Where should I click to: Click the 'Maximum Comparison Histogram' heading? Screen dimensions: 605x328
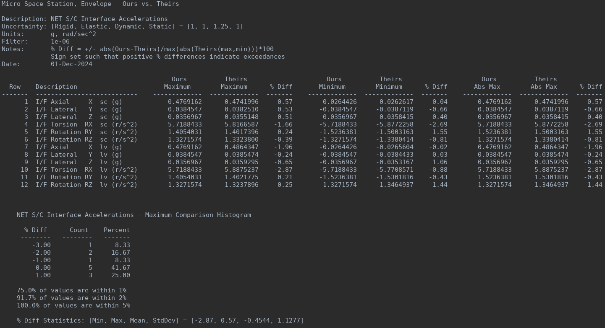[x=198, y=215]
